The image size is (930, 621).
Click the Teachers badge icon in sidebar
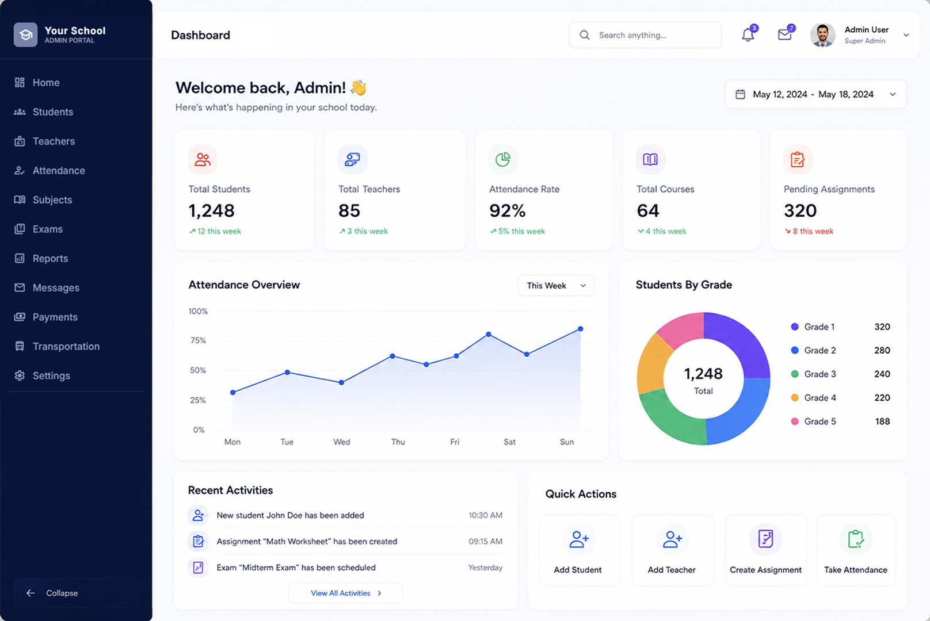(20, 141)
